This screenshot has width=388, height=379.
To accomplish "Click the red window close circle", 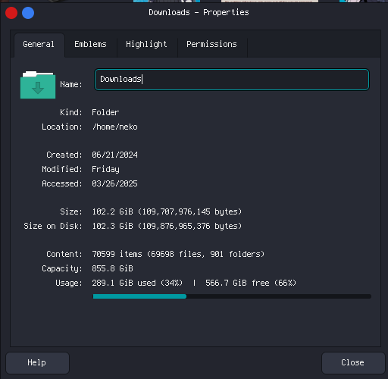I will point(11,13).
